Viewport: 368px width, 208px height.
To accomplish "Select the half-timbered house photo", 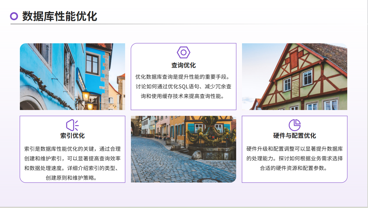I will (x=295, y=77).
